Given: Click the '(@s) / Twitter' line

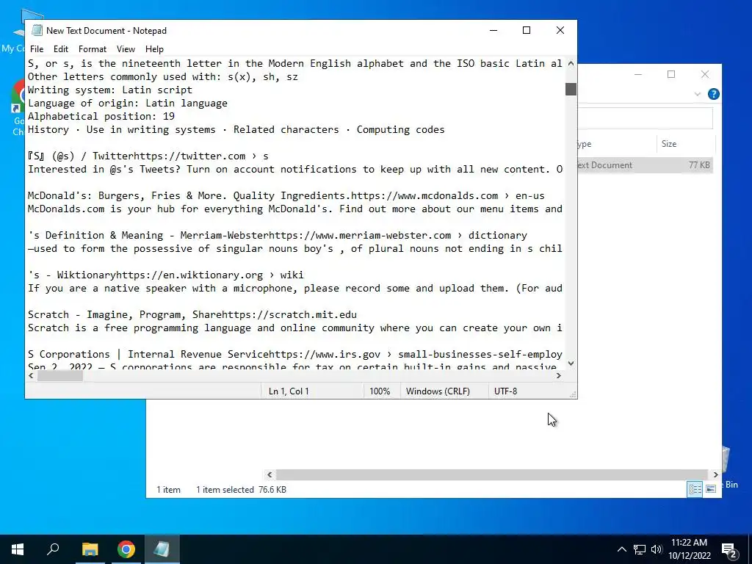Looking at the screenshot, I should (x=148, y=156).
